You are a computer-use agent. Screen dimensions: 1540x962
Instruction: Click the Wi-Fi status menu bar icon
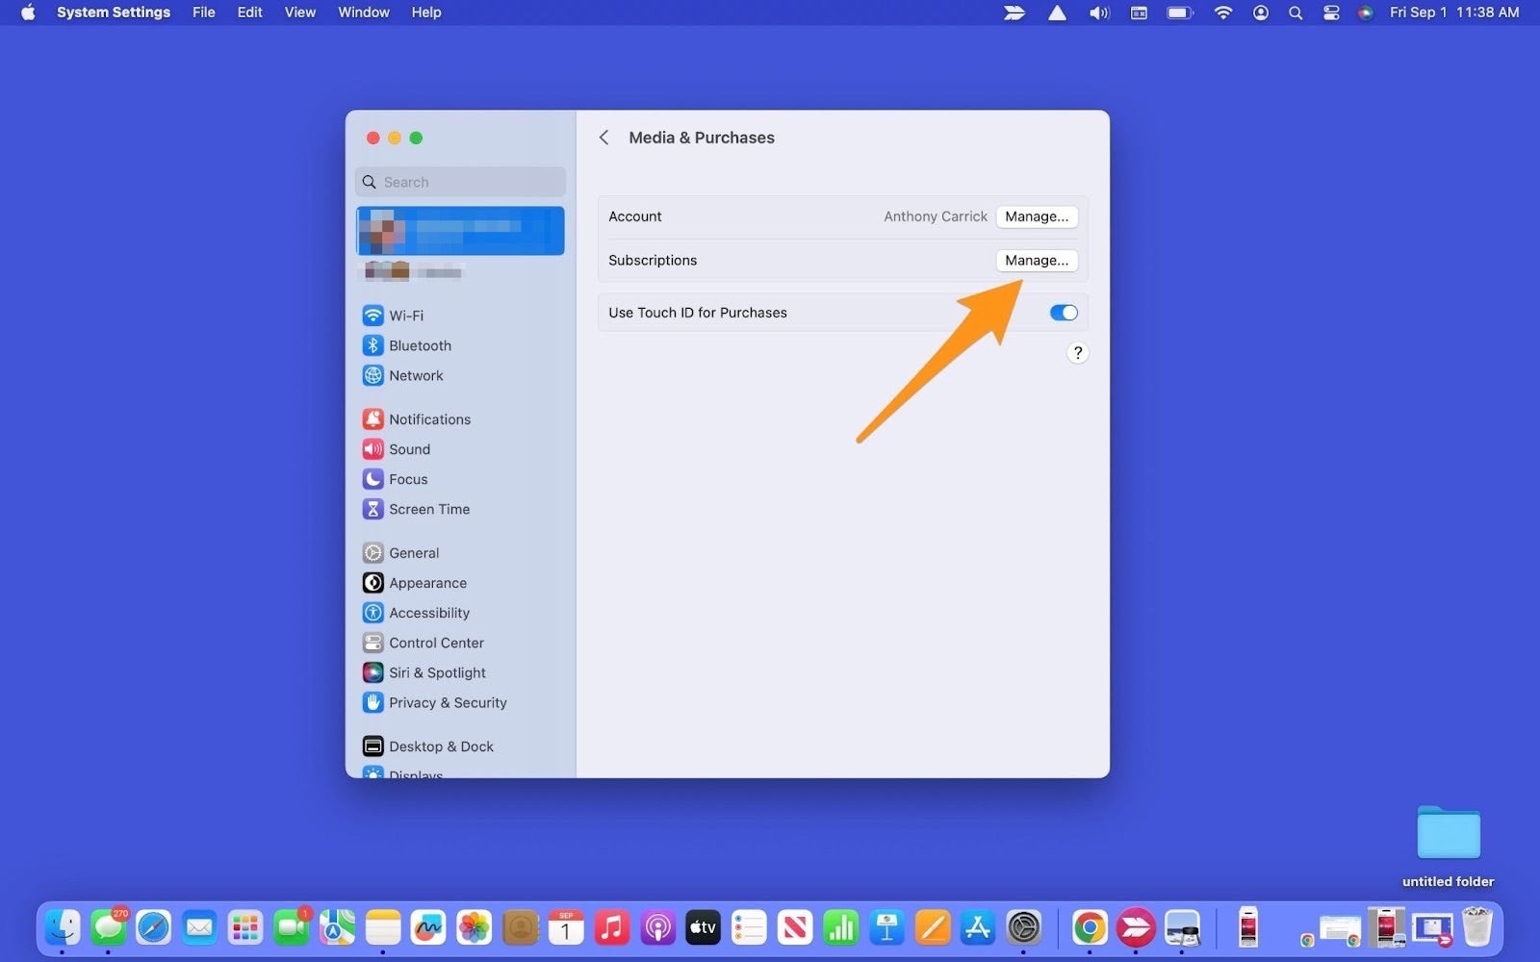1222,13
